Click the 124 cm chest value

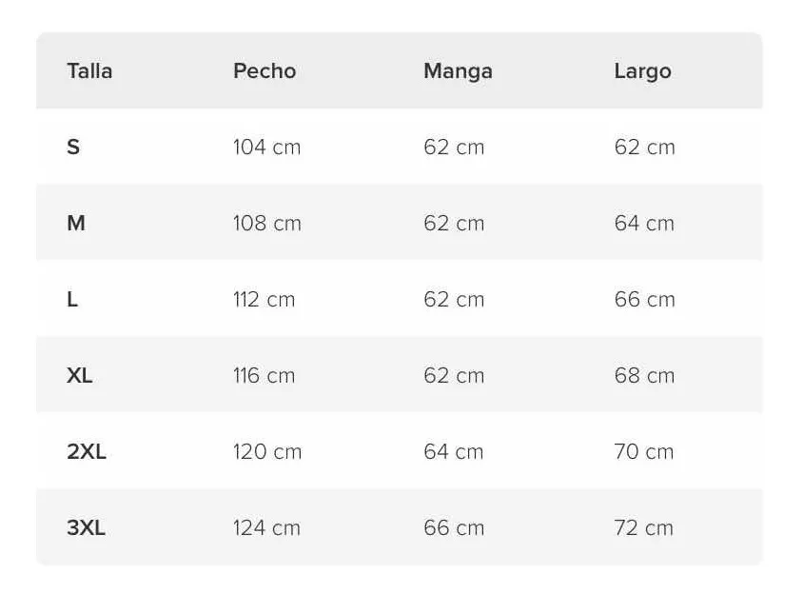click(266, 527)
